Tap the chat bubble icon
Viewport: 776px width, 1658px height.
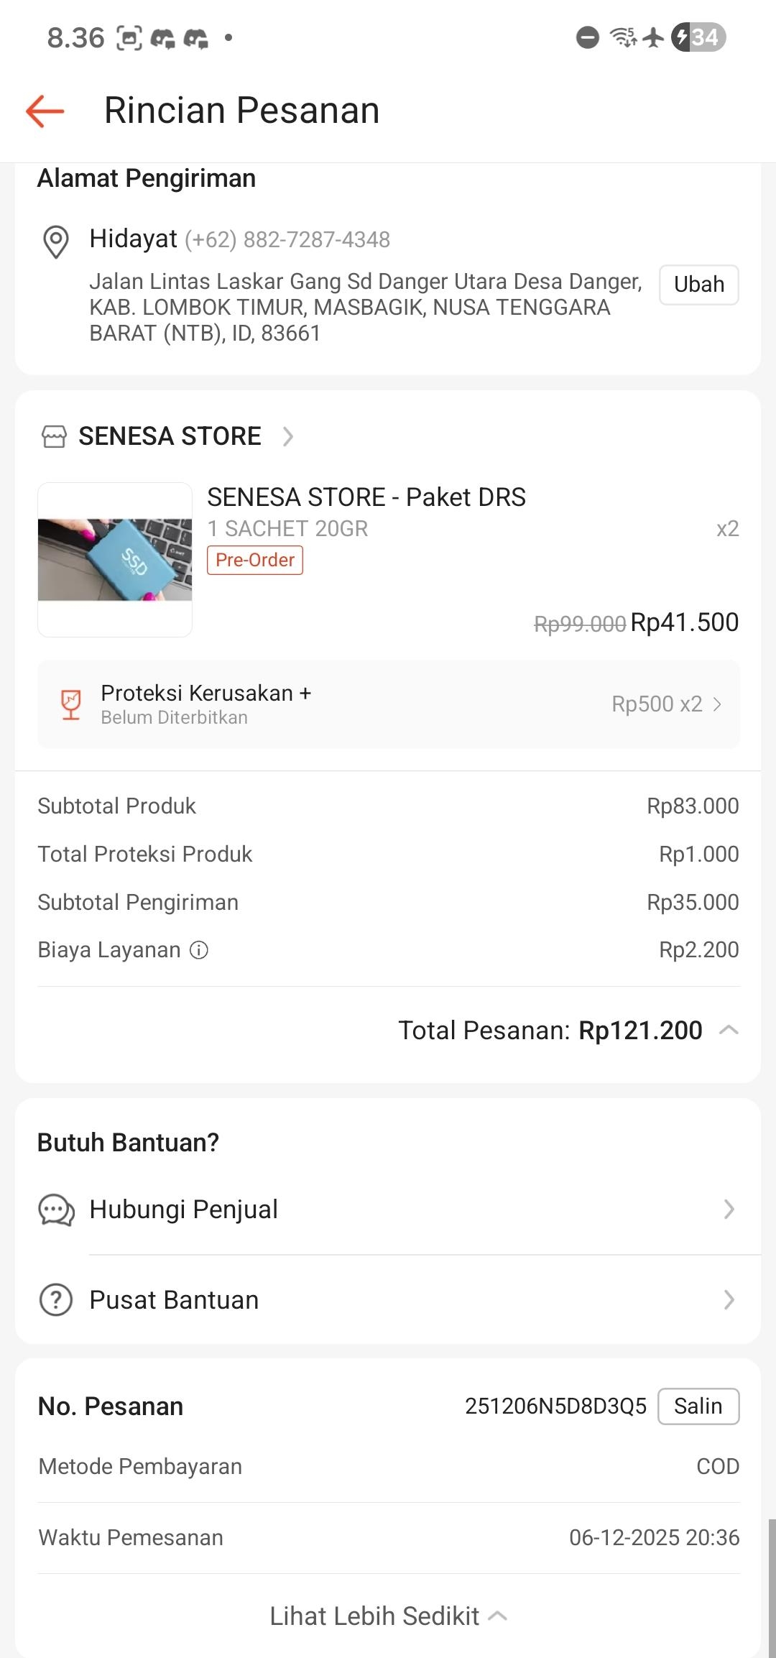pos(56,1210)
